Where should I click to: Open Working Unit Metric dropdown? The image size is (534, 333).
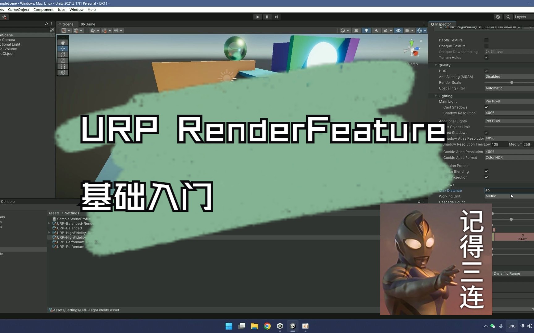[509, 196]
